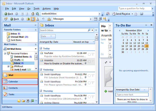This screenshot has height=111, width=156.
Task: Click the Notes icon in navigation bar
Action: [19, 101]
